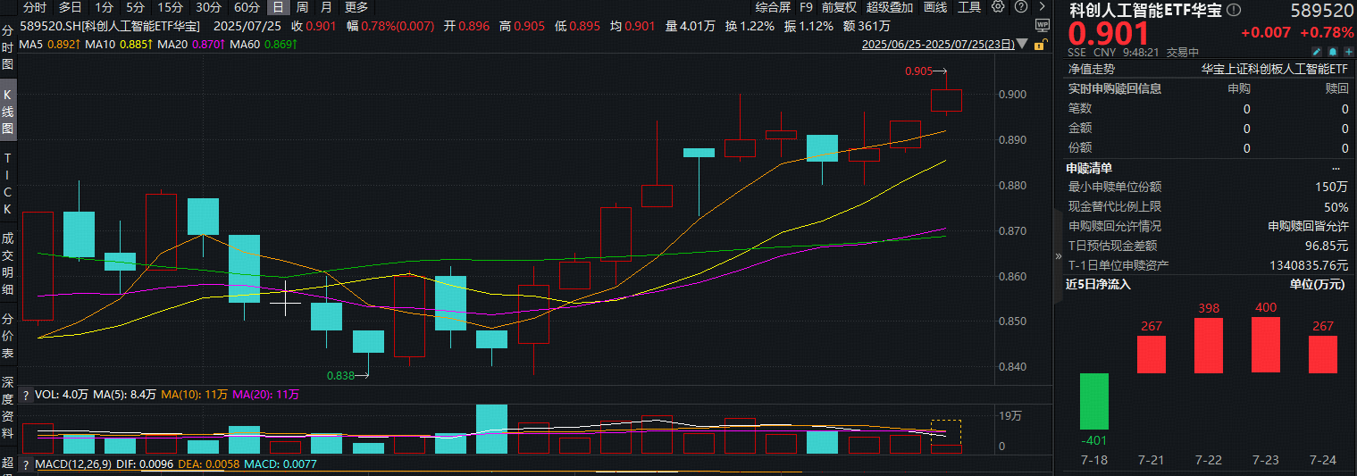Viewport: 1357px width, 476px height.
Task: Collapse the right panel with double-arrow handle
Action: click(x=1058, y=255)
